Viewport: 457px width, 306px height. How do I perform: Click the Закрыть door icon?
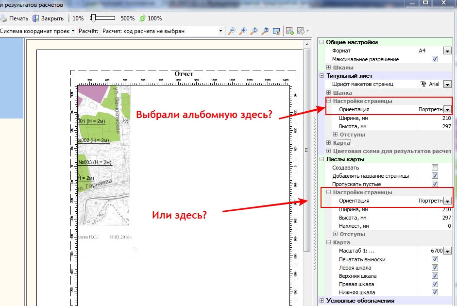click(x=36, y=18)
